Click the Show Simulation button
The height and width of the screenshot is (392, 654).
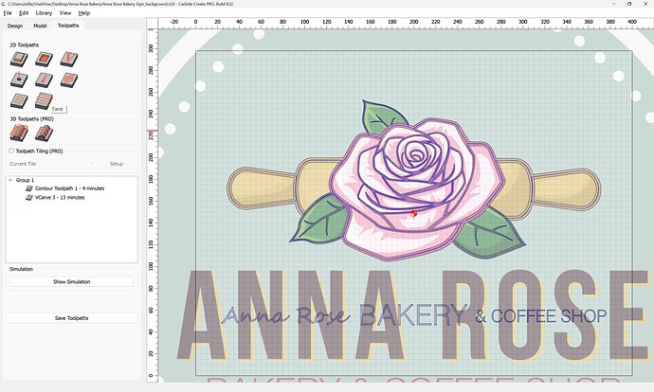click(x=72, y=281)
